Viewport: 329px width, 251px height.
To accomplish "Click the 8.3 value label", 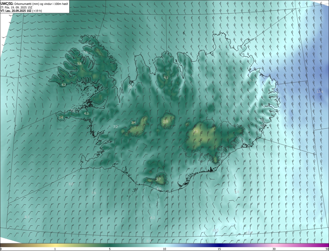I will (27, 217).
